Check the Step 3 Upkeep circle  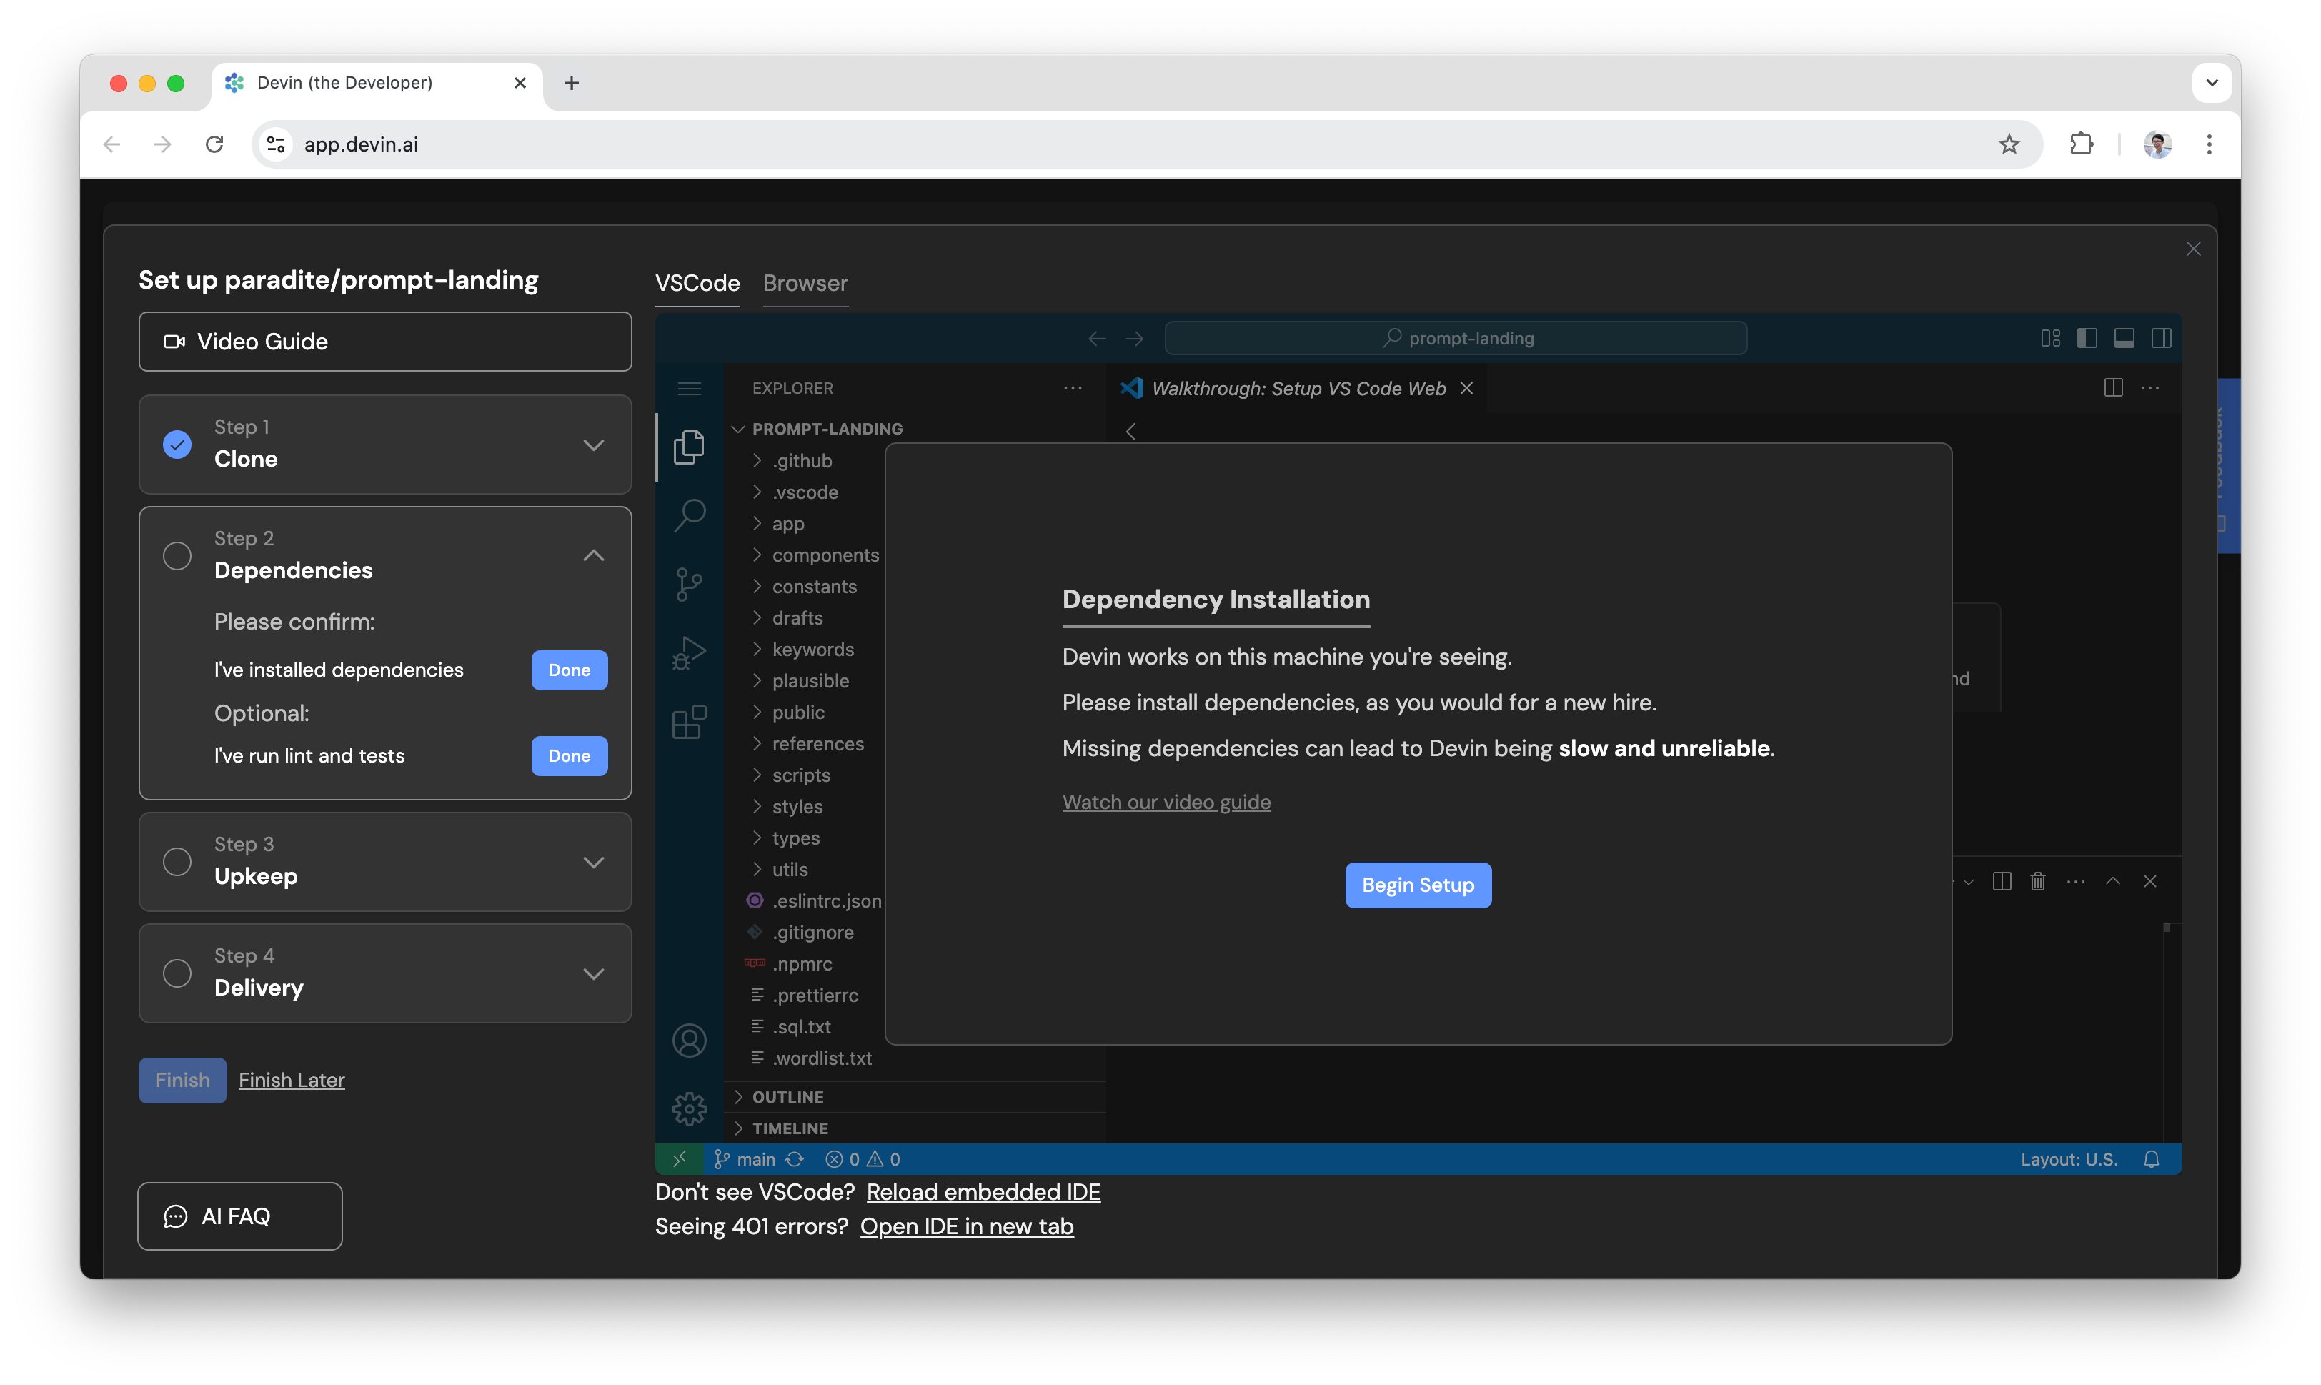[x=177, y=861]
